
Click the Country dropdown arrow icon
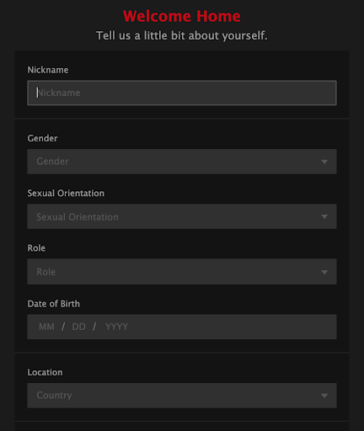pyautogui.click(x=324, y=396)
